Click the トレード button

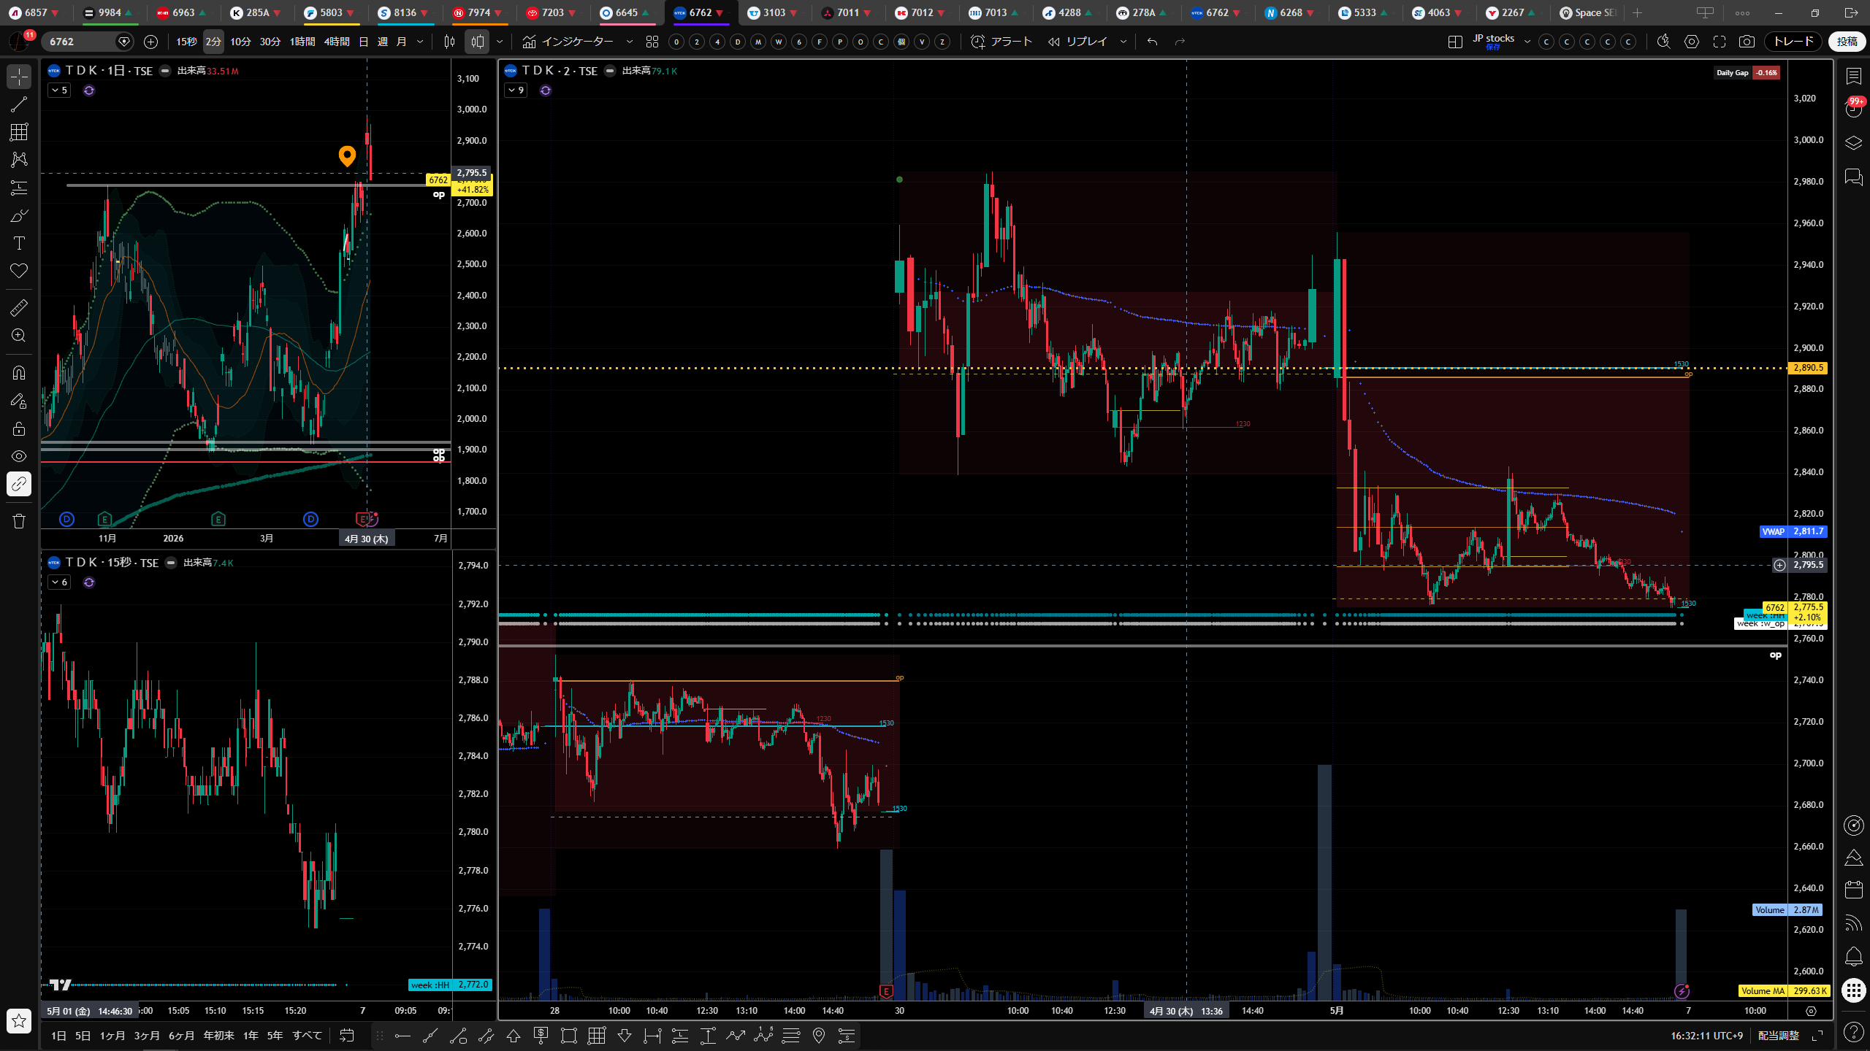(1793, 42)
